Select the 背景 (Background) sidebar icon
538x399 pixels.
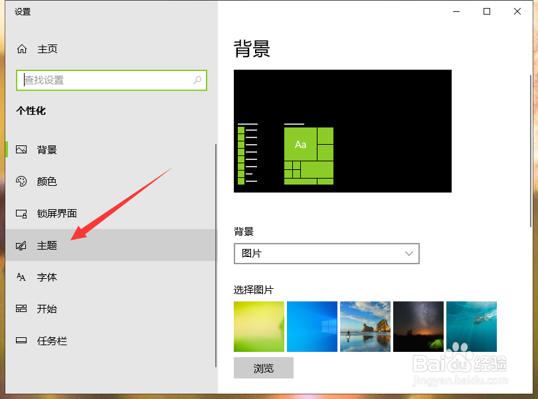(x=21, y=149)
